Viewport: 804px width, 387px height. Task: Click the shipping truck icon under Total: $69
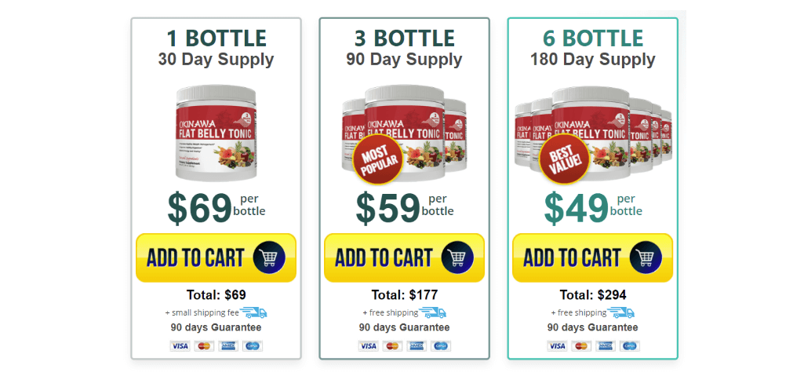254,312
